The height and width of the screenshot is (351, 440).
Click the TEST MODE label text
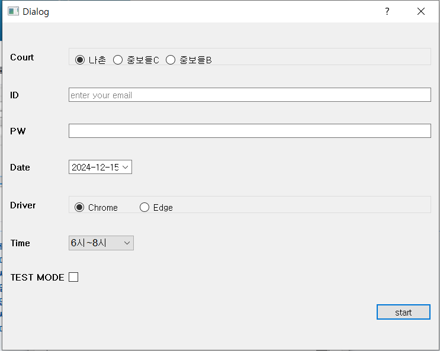(37, 277)
